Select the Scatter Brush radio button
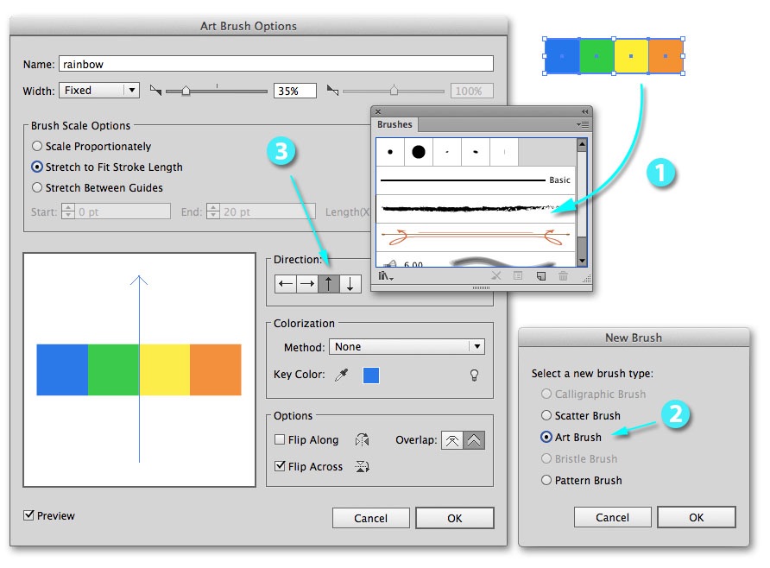The height and width of the screenshot is (568, 770). click(546, 416)
